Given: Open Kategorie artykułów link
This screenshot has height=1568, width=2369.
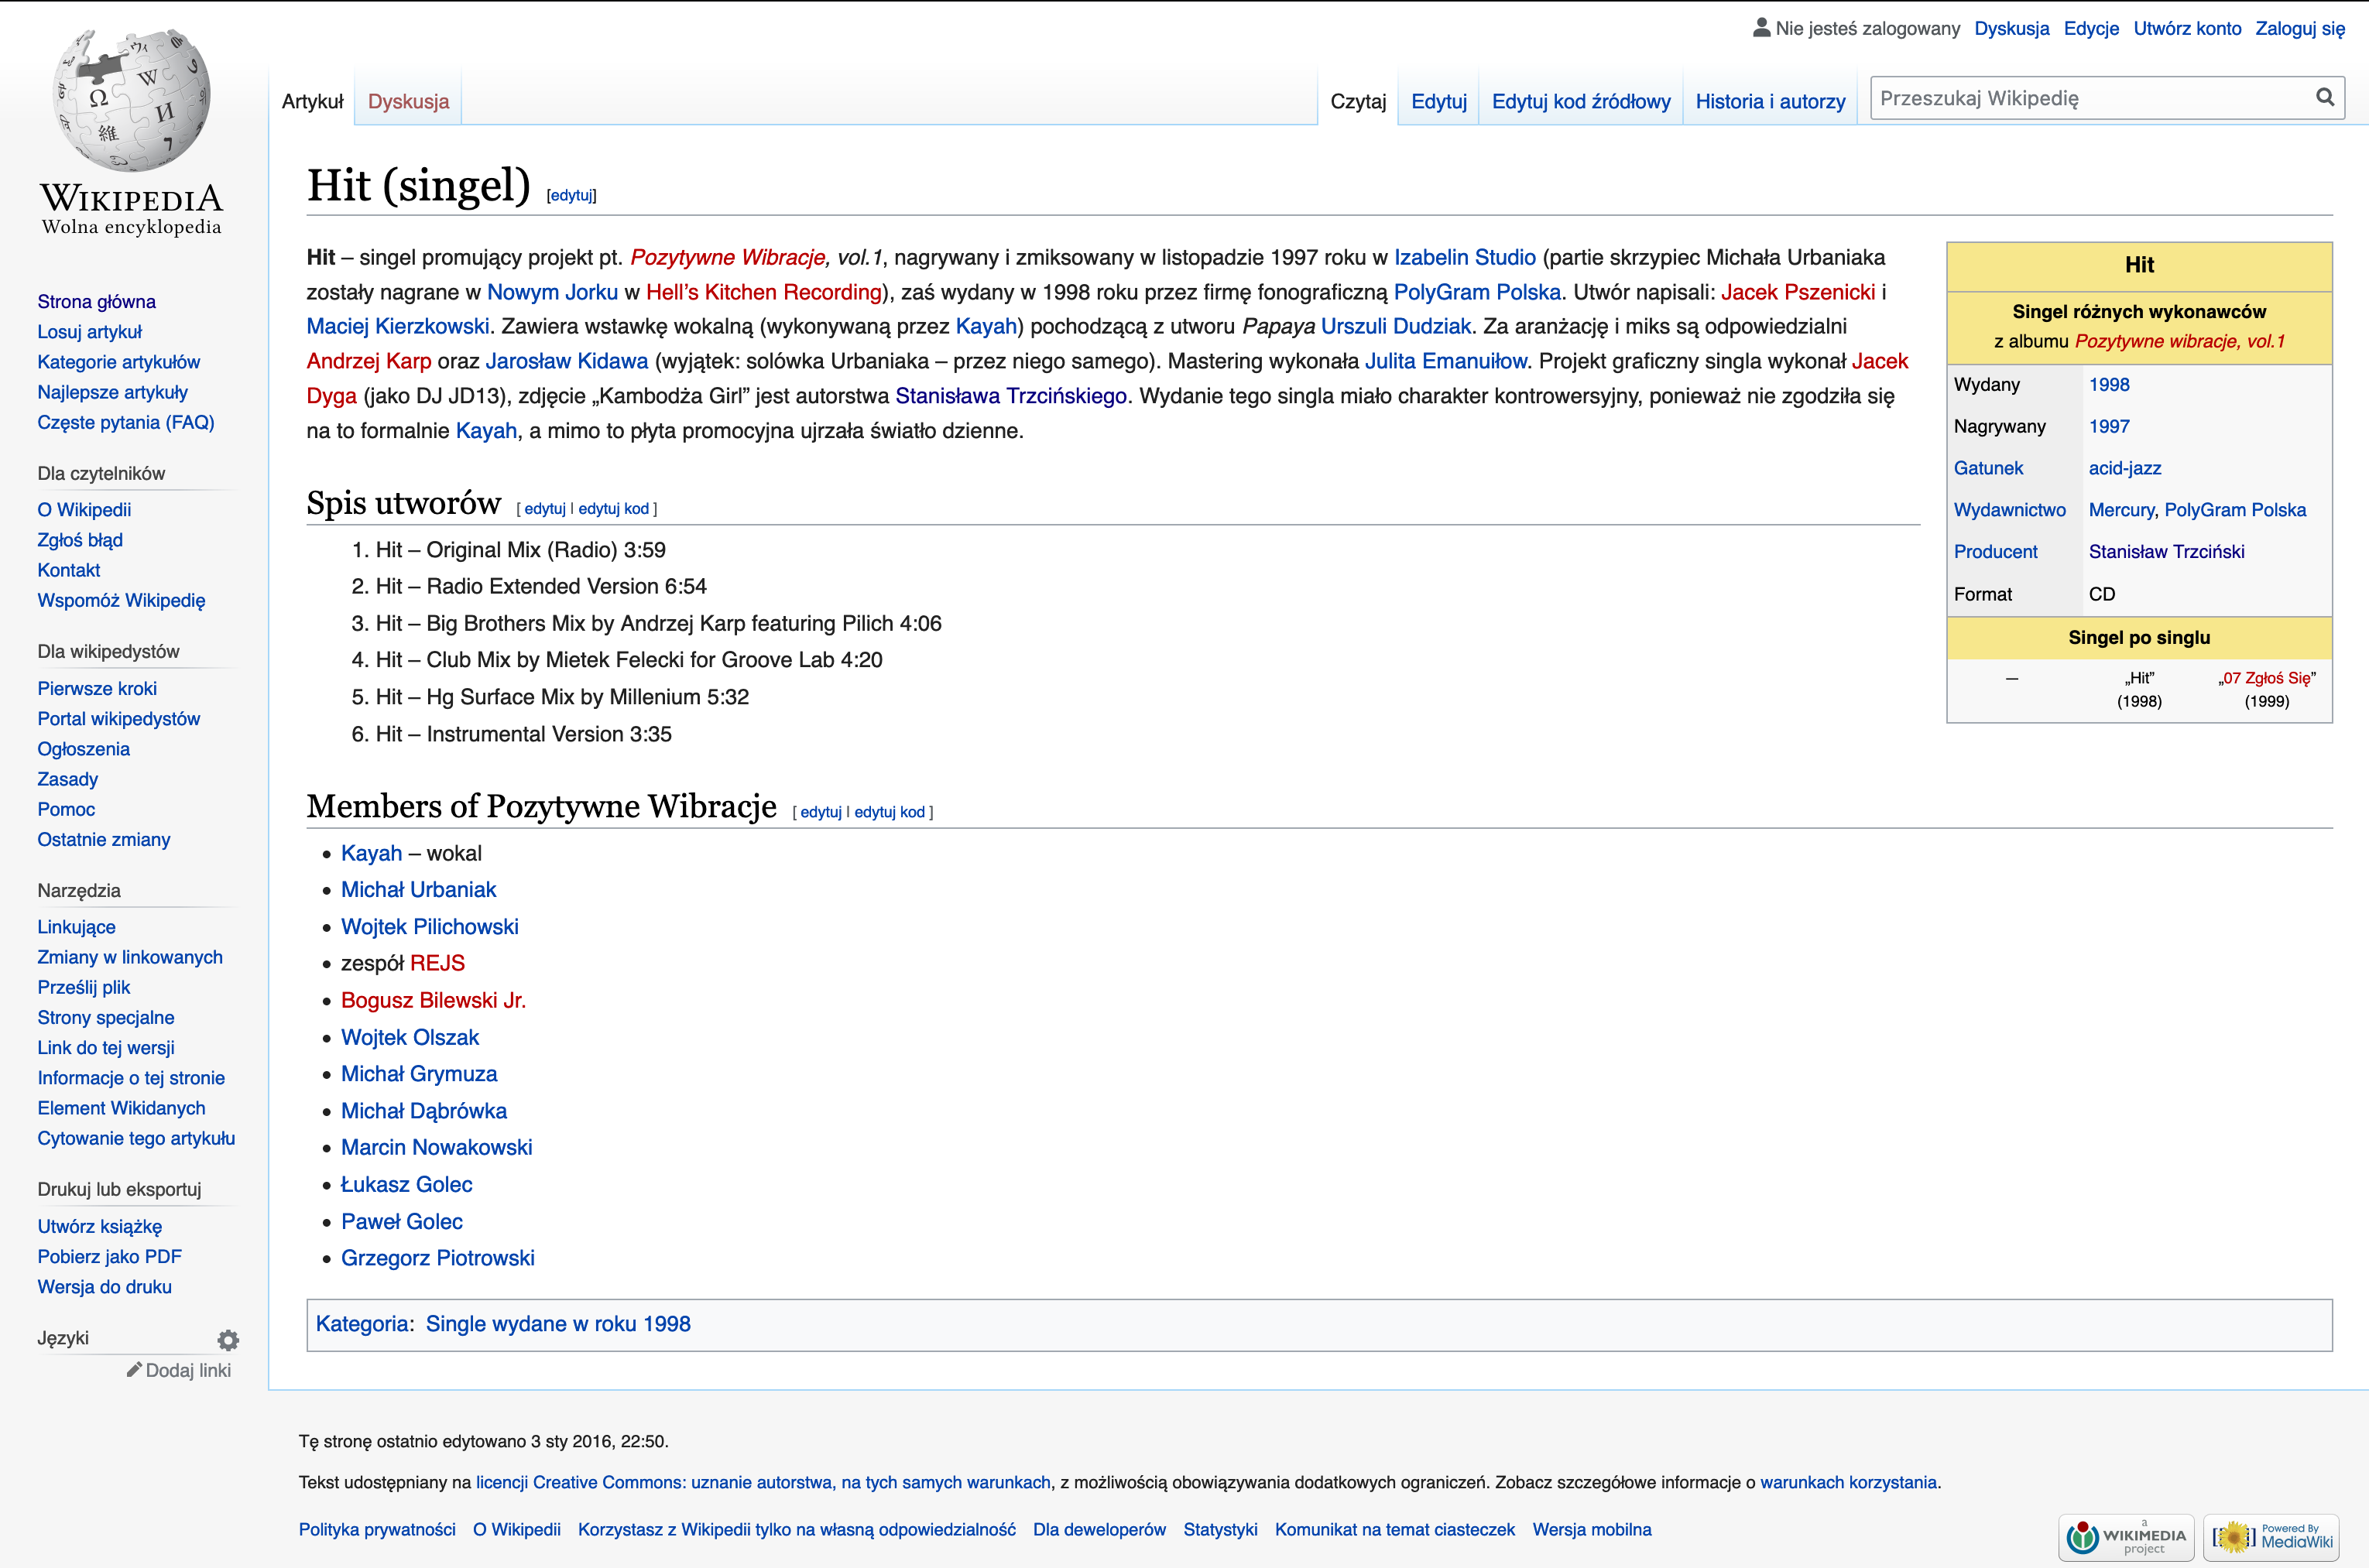Looking at the screenshot, I should [118, 361].
